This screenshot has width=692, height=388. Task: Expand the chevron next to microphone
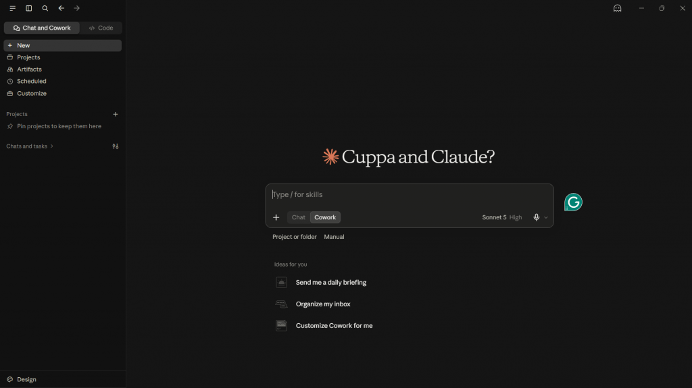546,217
